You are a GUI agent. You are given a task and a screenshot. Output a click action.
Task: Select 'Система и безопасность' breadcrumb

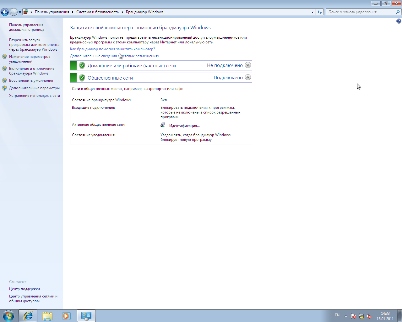97,12
